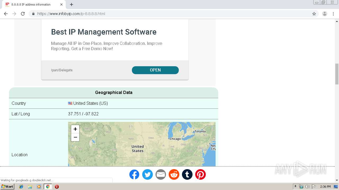Bookmark this page with star
This screenshot has height=190, width=339.
click(314, 14)
